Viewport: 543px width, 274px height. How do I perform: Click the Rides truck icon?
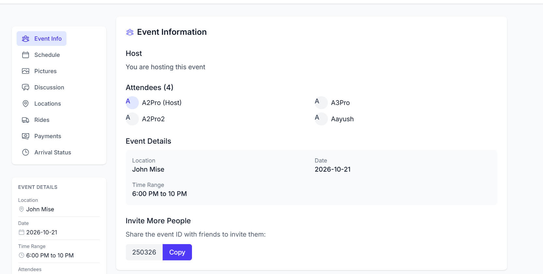pos(25,120)
